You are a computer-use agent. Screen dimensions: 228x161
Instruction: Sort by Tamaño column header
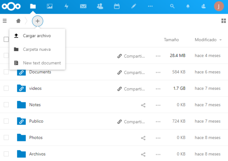tap(171, 40)
